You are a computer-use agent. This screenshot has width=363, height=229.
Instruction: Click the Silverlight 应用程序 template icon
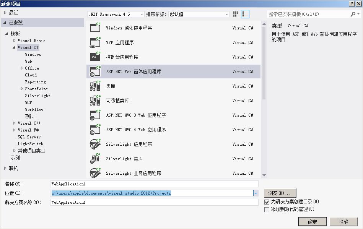coord(95,144)
